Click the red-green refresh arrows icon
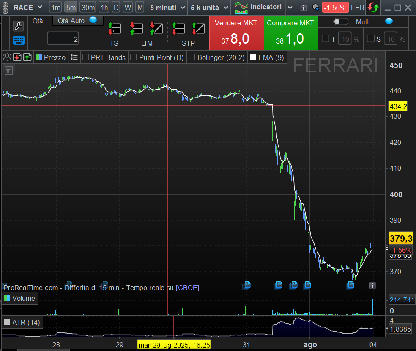The image size is (416, 351). point(372,8)
